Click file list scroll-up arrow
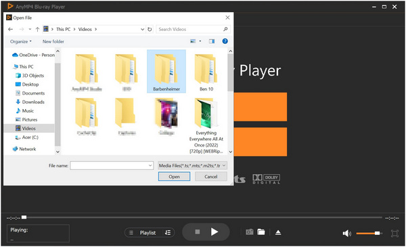This screenshot has height=247, width=406. click(231, 51)
